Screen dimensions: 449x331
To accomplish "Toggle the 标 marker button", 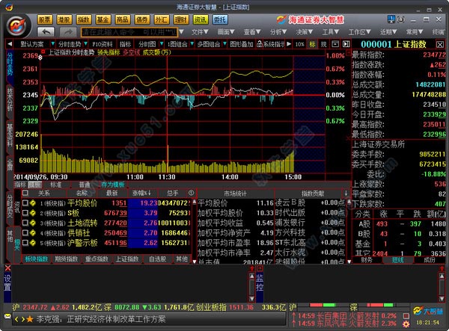I will click(312, 44).
